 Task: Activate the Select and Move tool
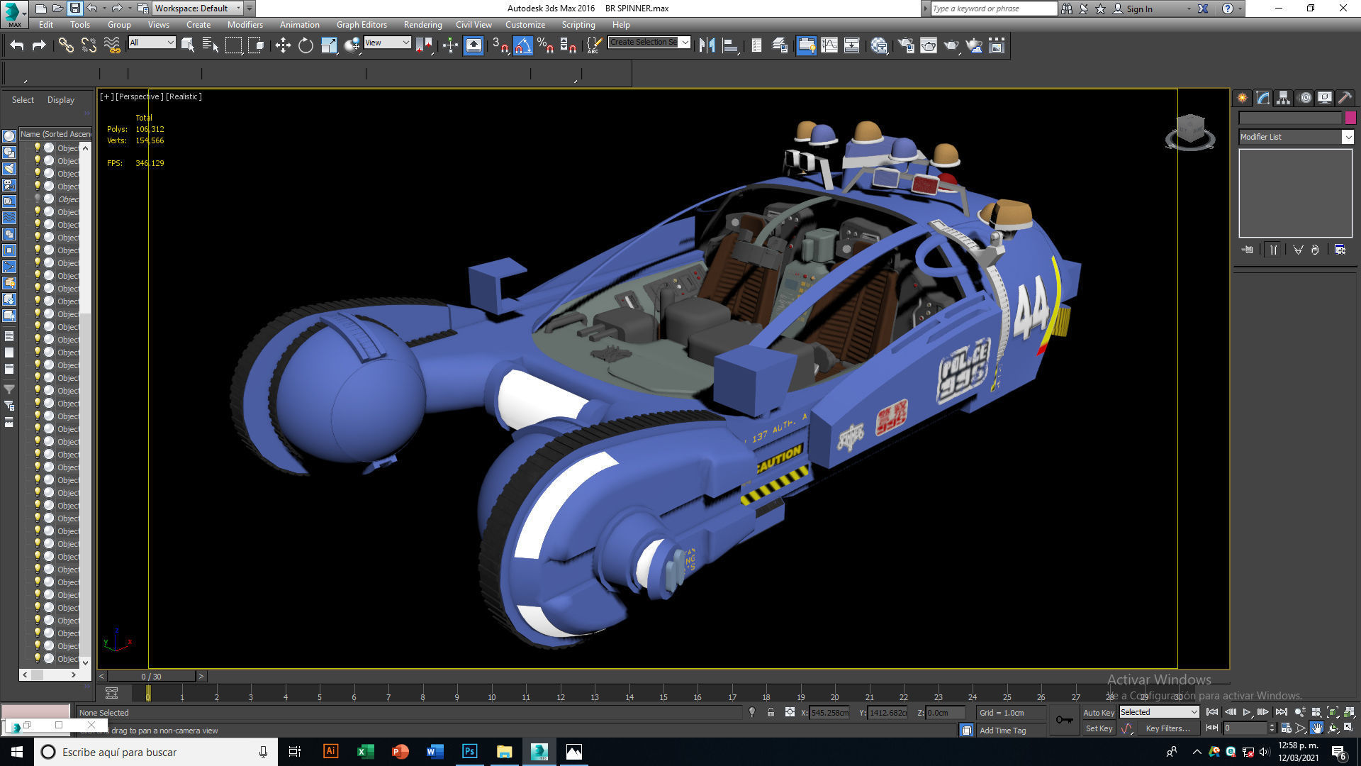coord(283,45)
